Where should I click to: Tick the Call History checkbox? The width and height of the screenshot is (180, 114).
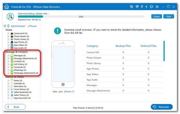(8, 64)
